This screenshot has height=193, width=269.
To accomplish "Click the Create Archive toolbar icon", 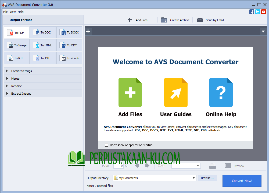I will pyautogui.click(x=164, y=20).
